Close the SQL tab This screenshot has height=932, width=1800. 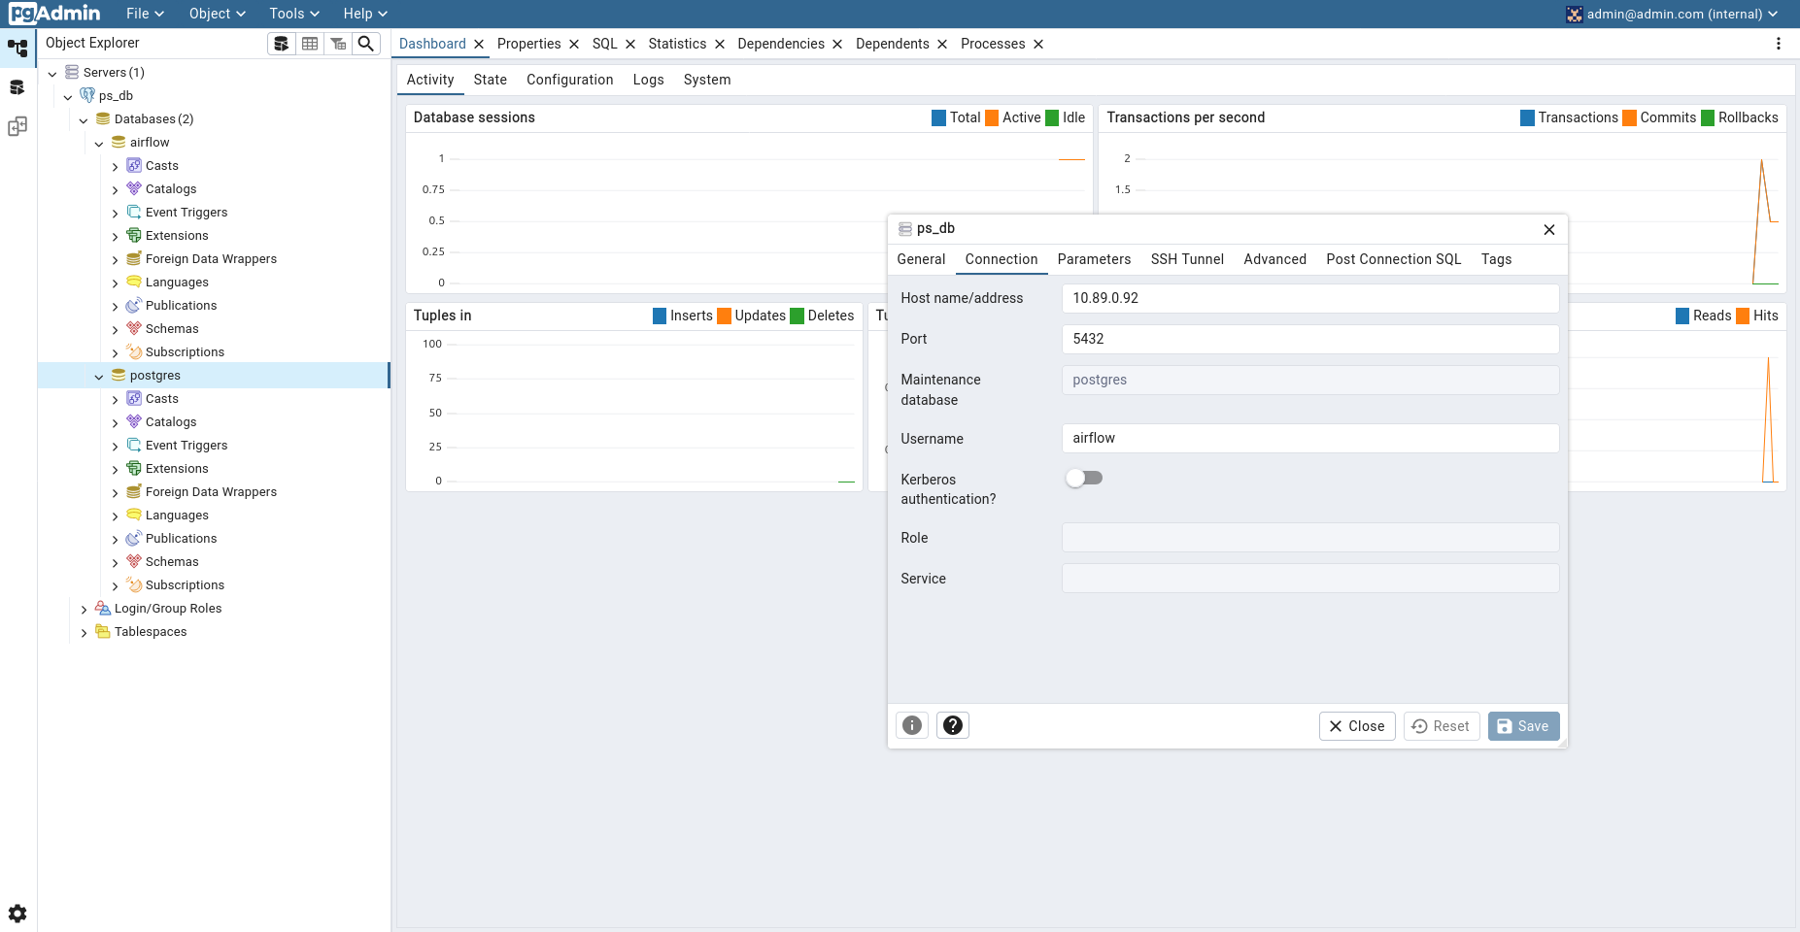tap(630, 44)
